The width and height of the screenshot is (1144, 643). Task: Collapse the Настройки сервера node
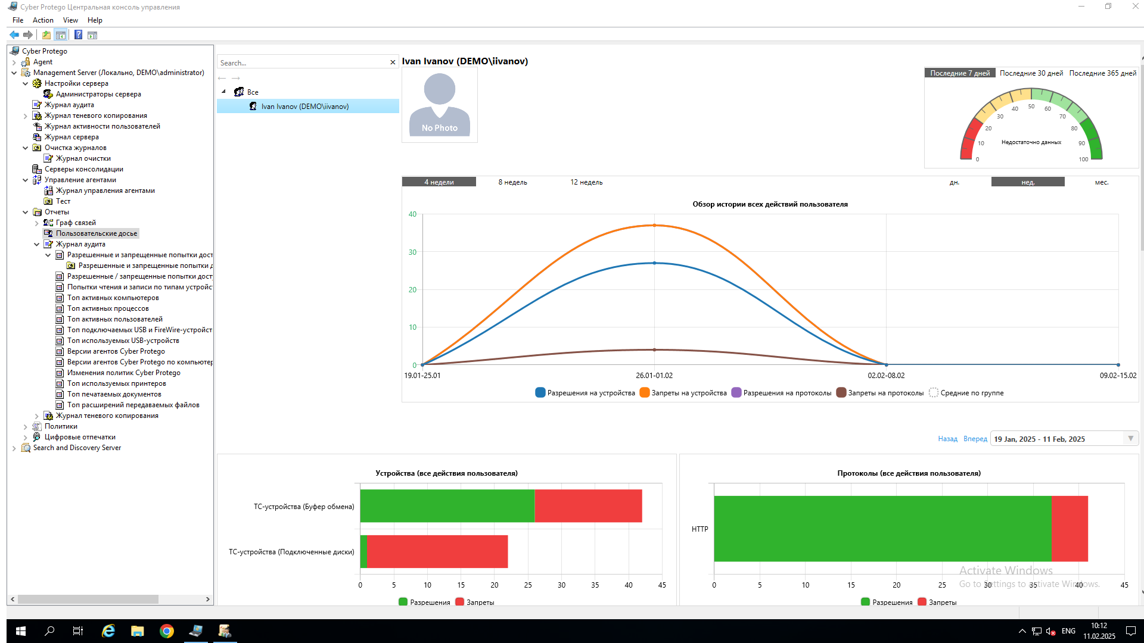coord(26,83)
